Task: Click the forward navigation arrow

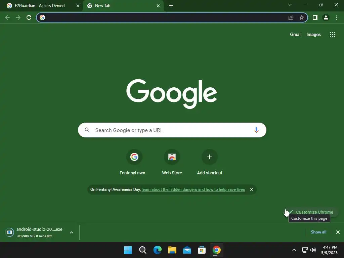Action: pos(18,17)
